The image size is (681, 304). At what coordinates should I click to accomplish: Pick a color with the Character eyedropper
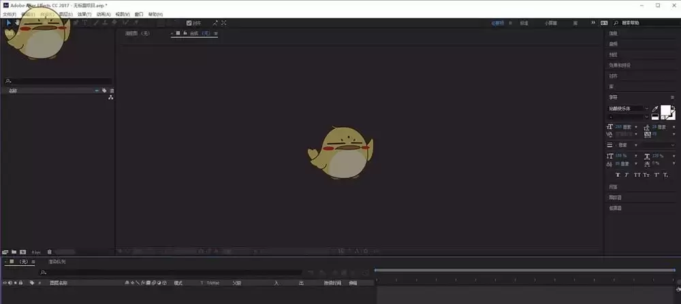[655, 109]
